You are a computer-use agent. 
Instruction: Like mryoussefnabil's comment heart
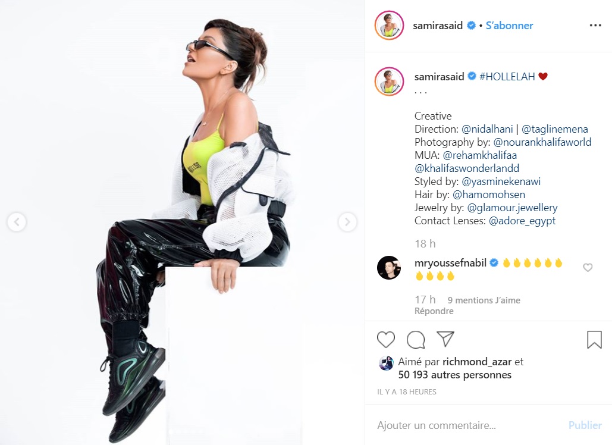[x=588, y=267]
